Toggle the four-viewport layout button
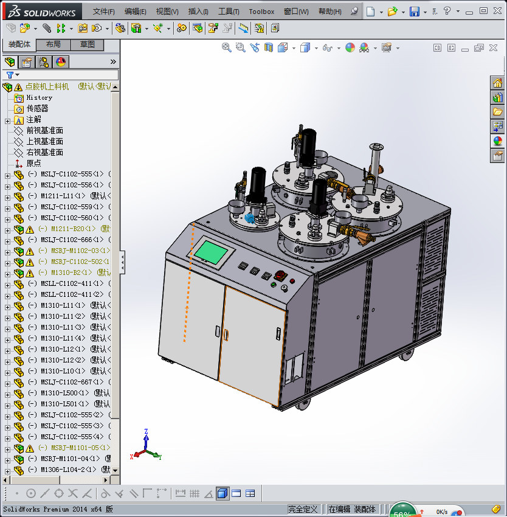 coord(250,494)
